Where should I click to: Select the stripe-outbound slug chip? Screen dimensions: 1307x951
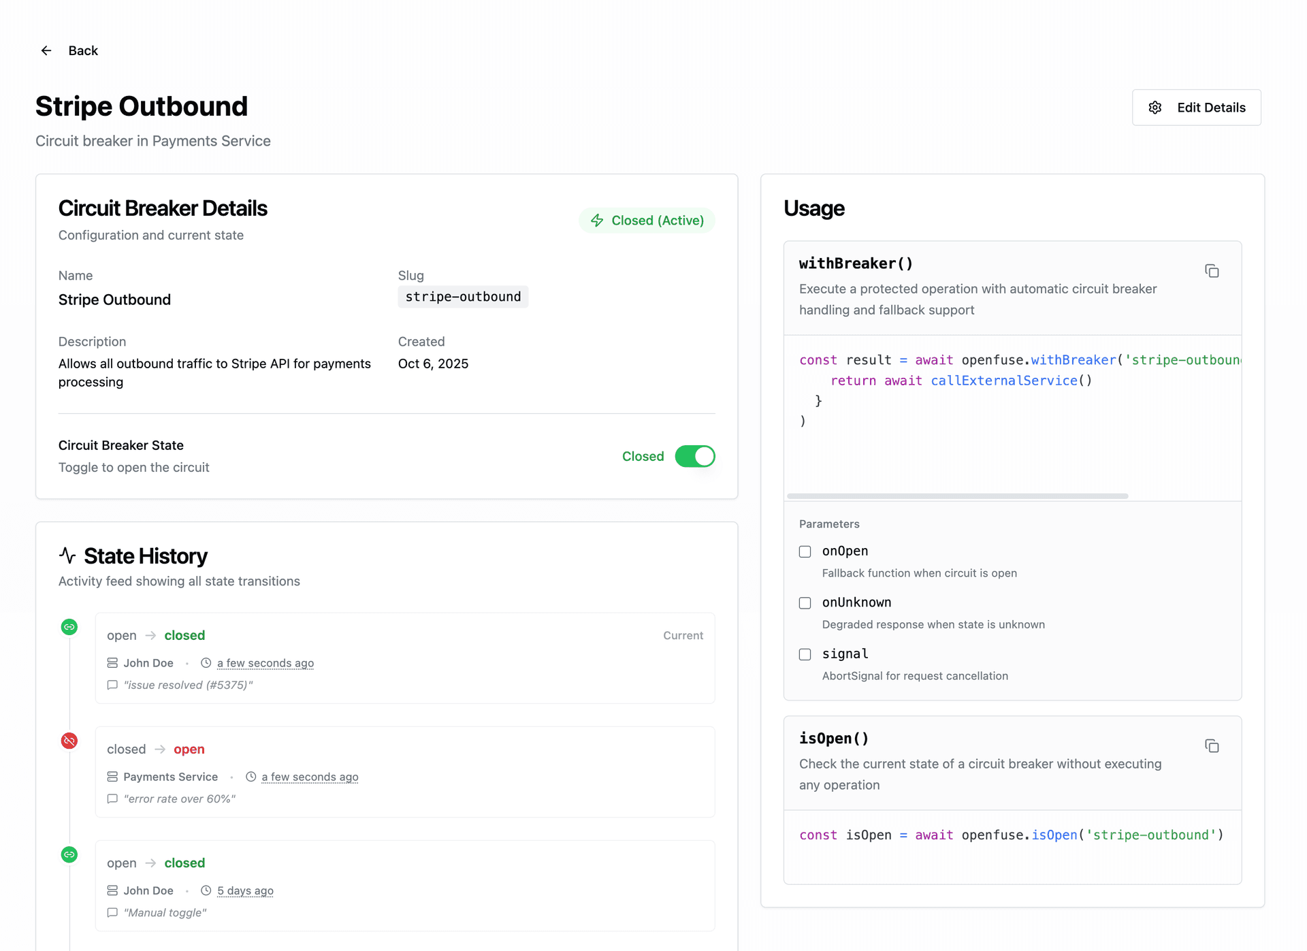(463, 296)
